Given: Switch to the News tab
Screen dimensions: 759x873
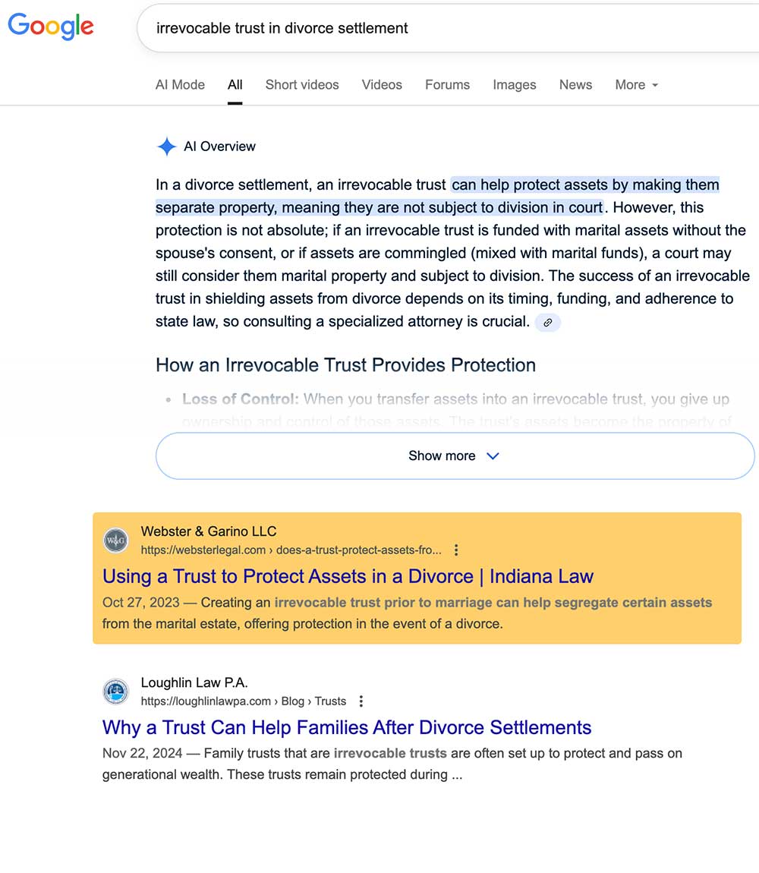Looking at the screenshot, I should (575, 85).
